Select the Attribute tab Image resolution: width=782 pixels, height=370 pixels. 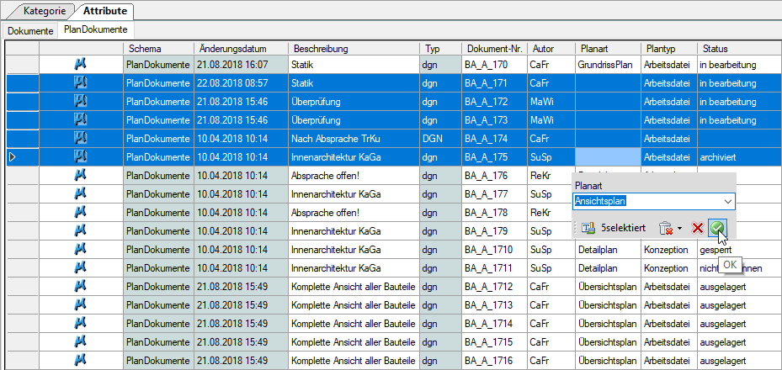pyautogui.click(x=104, y=10)
